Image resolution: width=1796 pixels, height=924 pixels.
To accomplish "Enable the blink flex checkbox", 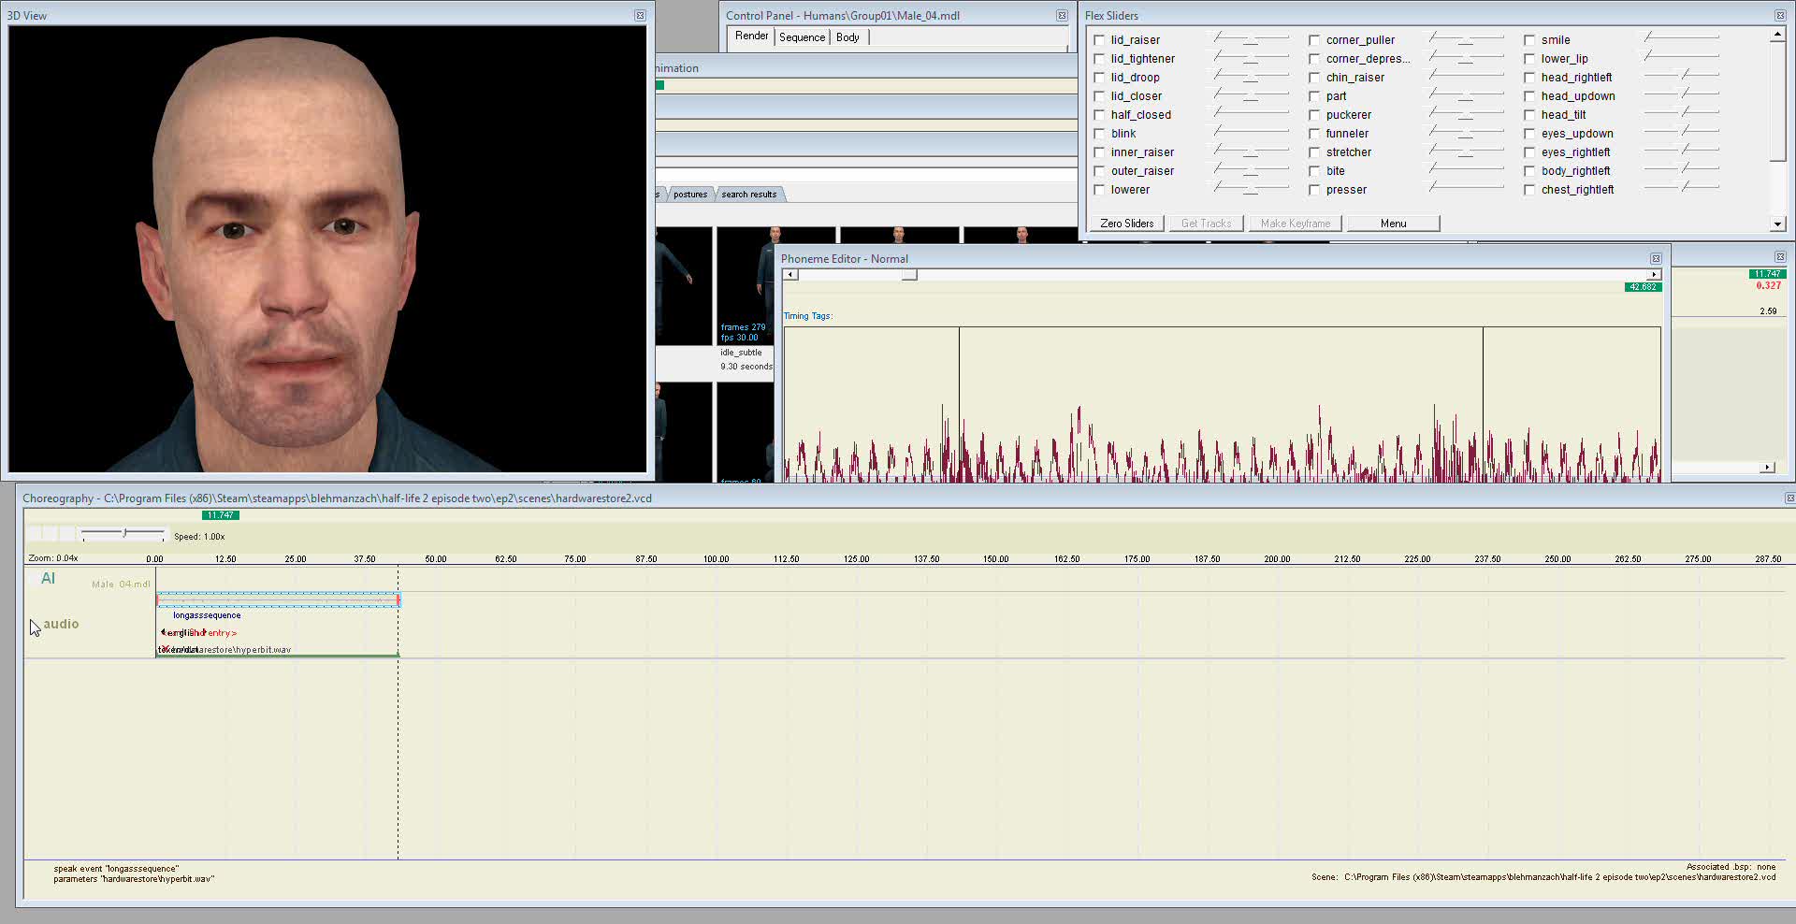I will point(1100,134).
